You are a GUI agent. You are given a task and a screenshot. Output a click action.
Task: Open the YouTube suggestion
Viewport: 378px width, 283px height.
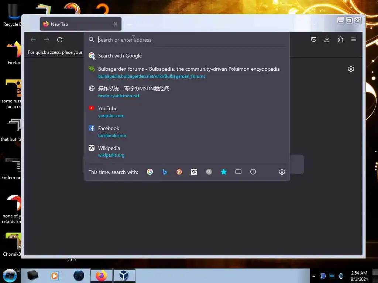pyautogui.click(x=186, y=112)
